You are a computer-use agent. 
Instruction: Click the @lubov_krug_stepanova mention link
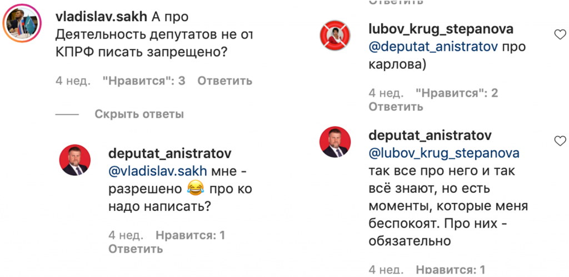coord(444,153)
